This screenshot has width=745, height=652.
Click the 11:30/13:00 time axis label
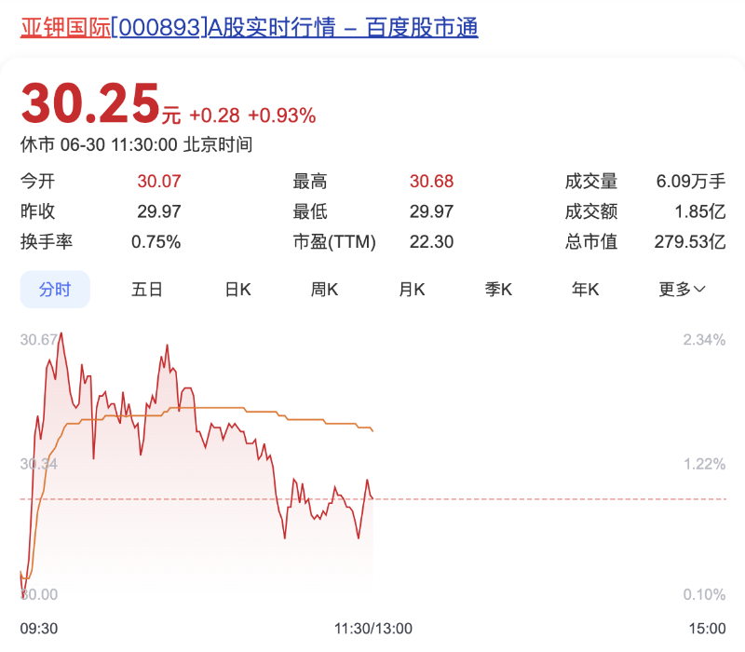tap(373, 628)
